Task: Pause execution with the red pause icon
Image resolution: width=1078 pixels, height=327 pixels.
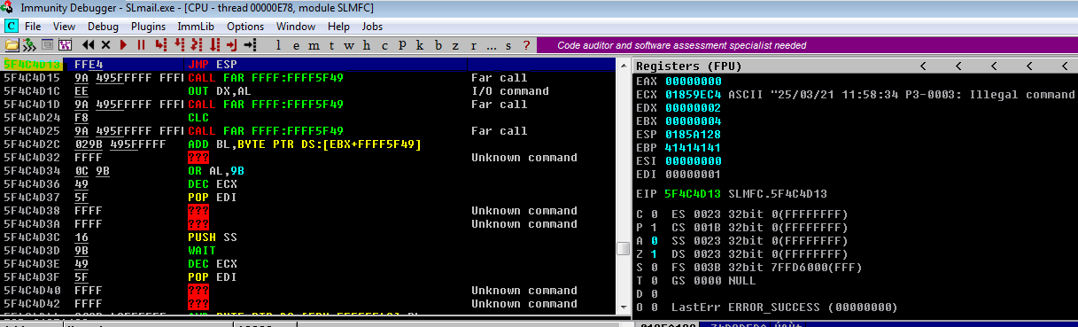Action: 141,44
